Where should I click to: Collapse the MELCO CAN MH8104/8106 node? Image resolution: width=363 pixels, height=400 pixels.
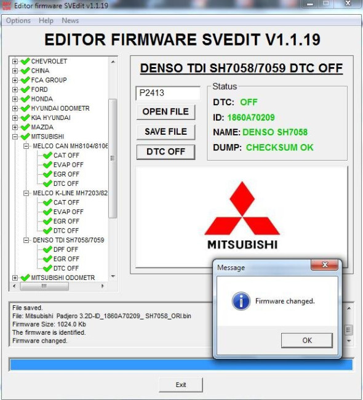tap(26, 146)
